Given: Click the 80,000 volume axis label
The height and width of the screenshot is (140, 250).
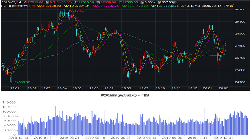Looking at the screenshot, I should [10, 116].
